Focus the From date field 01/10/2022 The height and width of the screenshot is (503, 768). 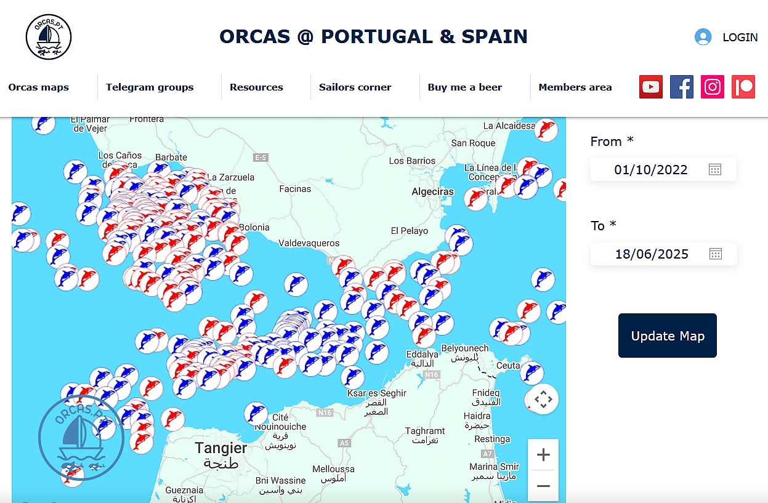[663, 169]
